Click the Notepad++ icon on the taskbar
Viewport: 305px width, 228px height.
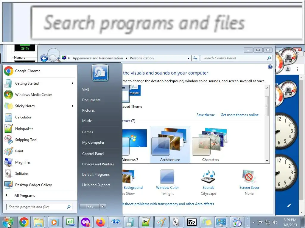pos(146,222)
